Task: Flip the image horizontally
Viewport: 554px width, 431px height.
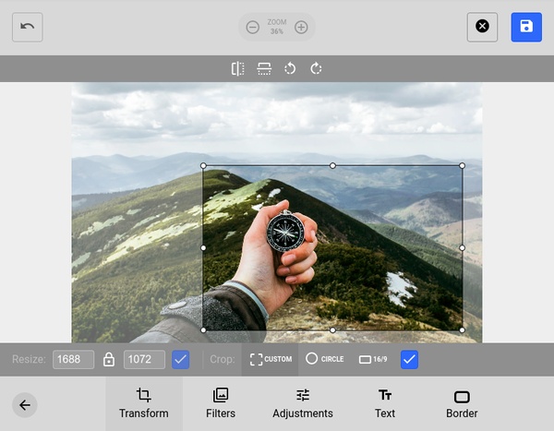Action: tap(238, 68)
